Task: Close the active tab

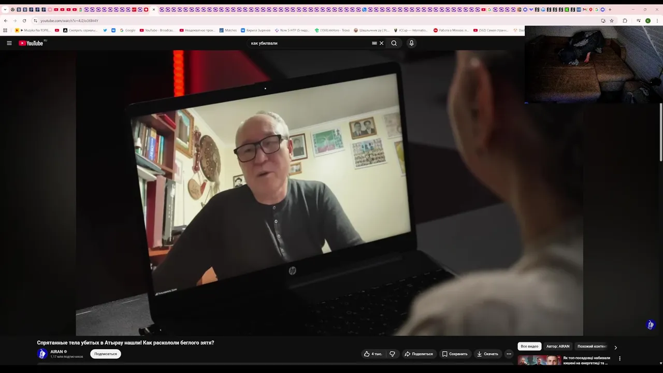Action: point(154,9)
